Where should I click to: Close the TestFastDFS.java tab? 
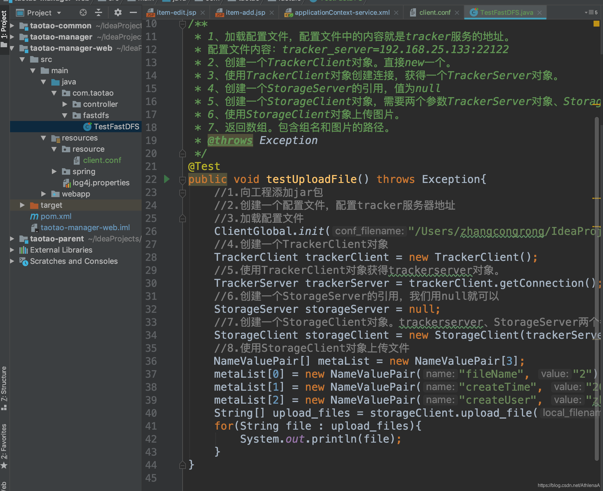[x=540, y=13]
